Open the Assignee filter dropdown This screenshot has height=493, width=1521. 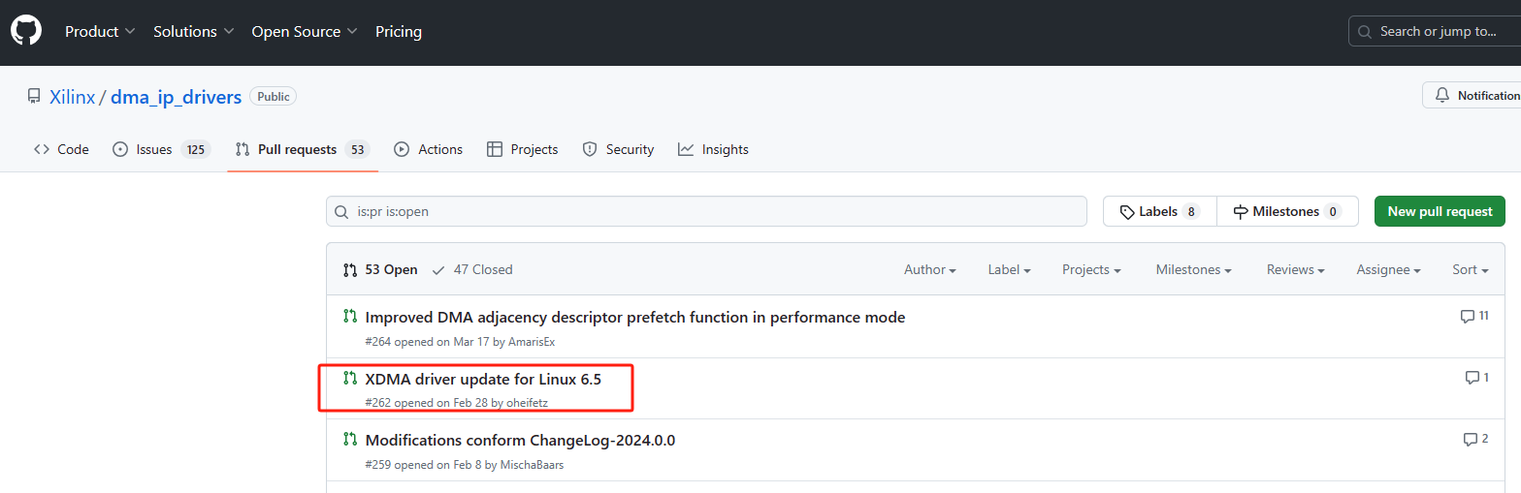pyautogui.click(x=1388, y=269)
